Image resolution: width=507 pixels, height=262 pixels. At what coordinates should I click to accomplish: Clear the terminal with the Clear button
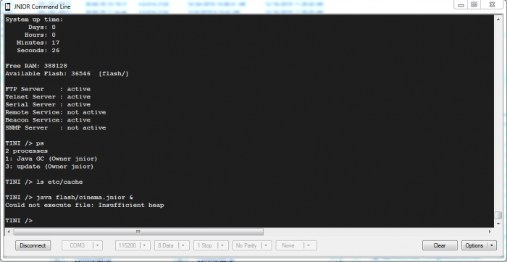440,245
